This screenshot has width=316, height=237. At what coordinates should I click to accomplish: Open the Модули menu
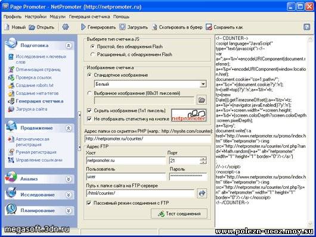[58, 17]
